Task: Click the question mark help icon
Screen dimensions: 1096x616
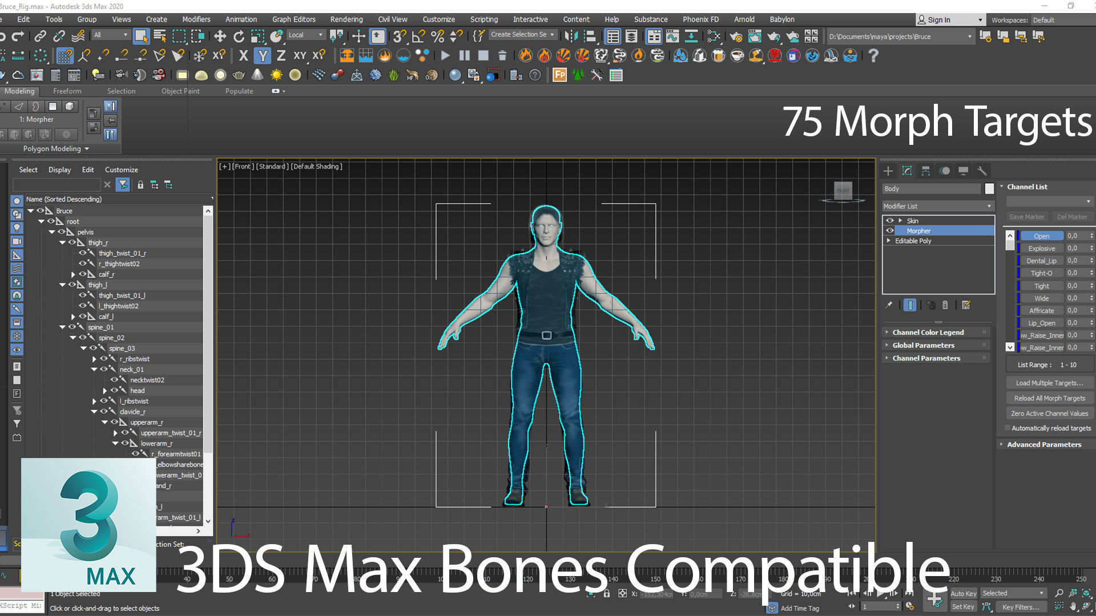Action: 873,56
